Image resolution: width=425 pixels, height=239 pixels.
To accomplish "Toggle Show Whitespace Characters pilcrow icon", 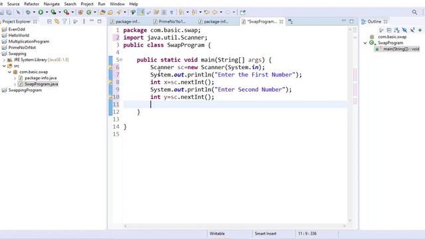I will pos(171,12).
